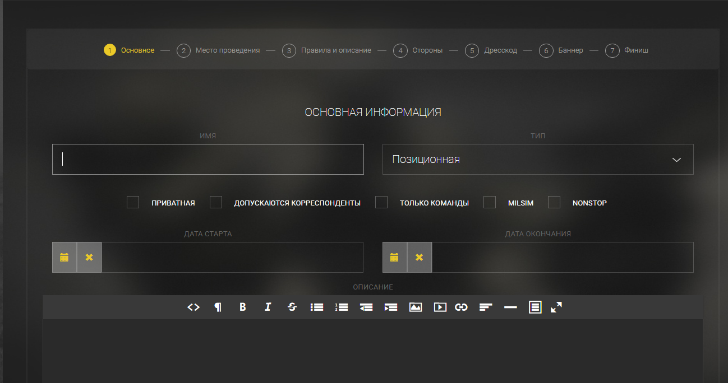Check Допускаются корреспонденты option
The height and width of the screenshot is (383, 728).
click(216, 202)
